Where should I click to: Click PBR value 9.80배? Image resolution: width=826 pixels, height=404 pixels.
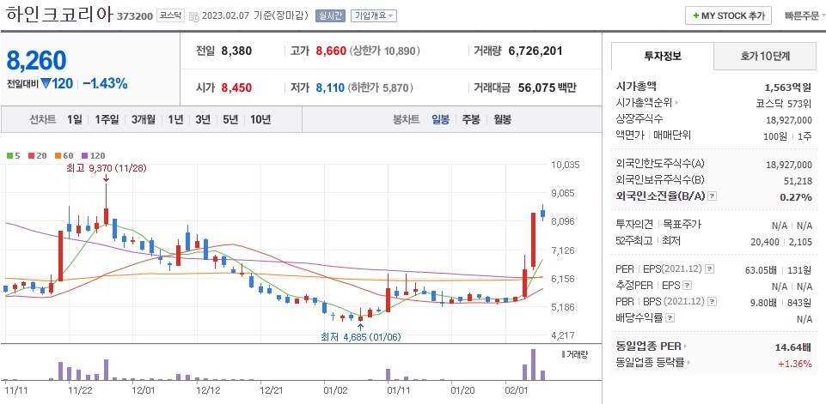(766, 303)
